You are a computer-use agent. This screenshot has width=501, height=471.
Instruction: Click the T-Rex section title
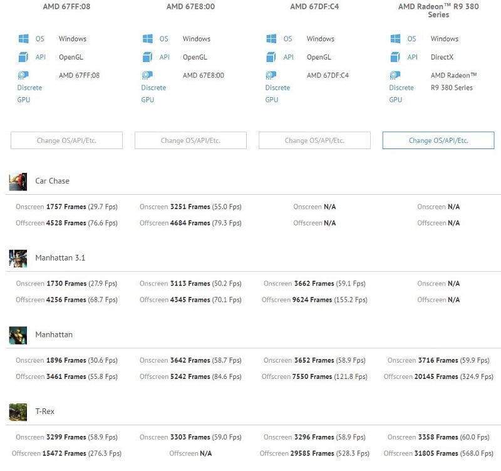pos(44,411)
